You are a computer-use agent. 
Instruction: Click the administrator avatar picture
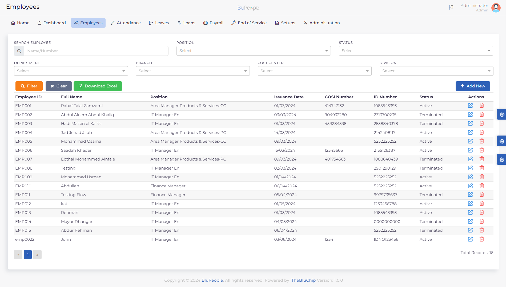point(496,8)
